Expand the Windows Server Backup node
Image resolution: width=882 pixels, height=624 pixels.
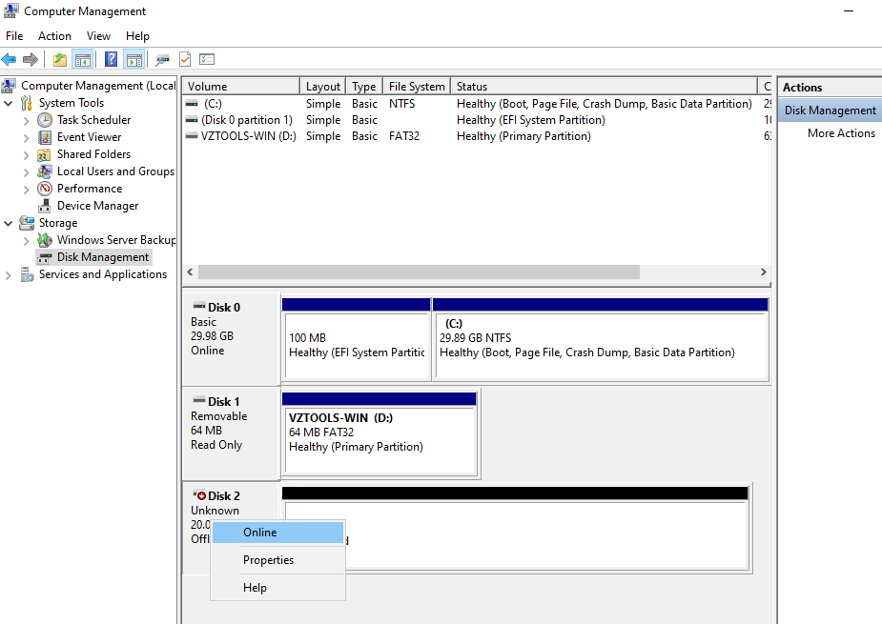(26, 241)
